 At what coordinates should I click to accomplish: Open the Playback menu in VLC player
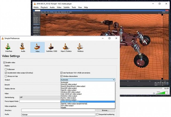click(44, 7)
